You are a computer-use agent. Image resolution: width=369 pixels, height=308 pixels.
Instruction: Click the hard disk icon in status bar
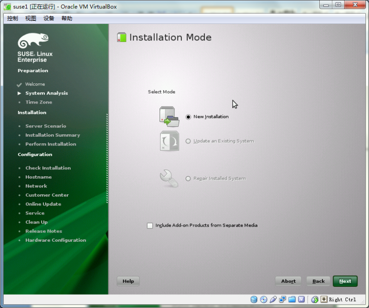[x=254, y=299]
